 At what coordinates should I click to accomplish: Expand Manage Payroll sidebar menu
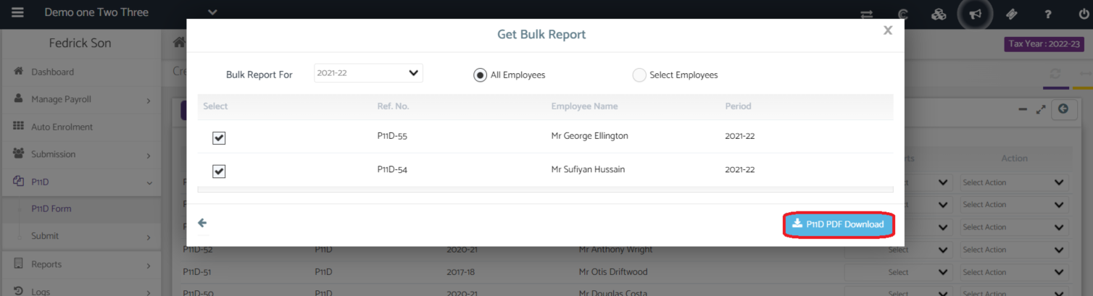pos(80,99)
